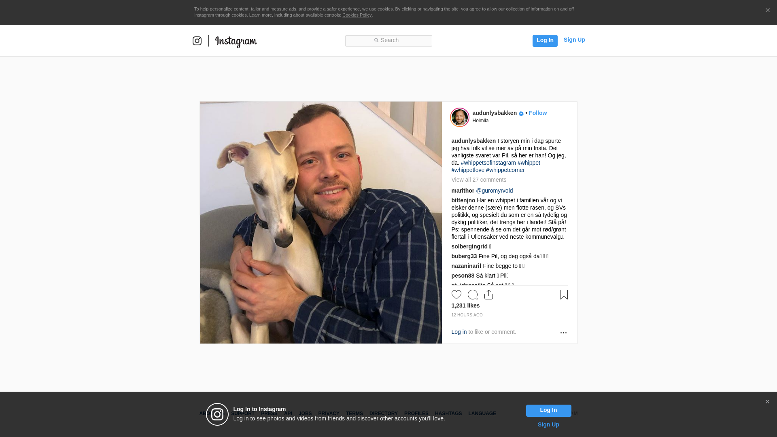Open the comment speech bubble icon
This screenshot has height=437, width=777.
coord(472,295)
